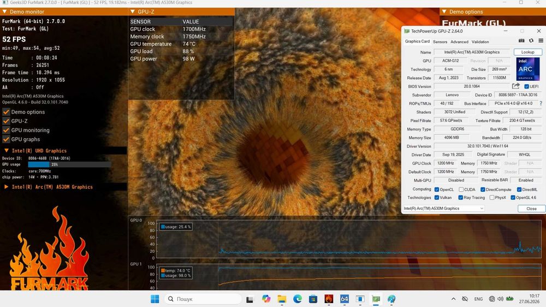Screen dimensions: 546x307
Task: Open Task View from the taskbar
Action: coord(250,299)
